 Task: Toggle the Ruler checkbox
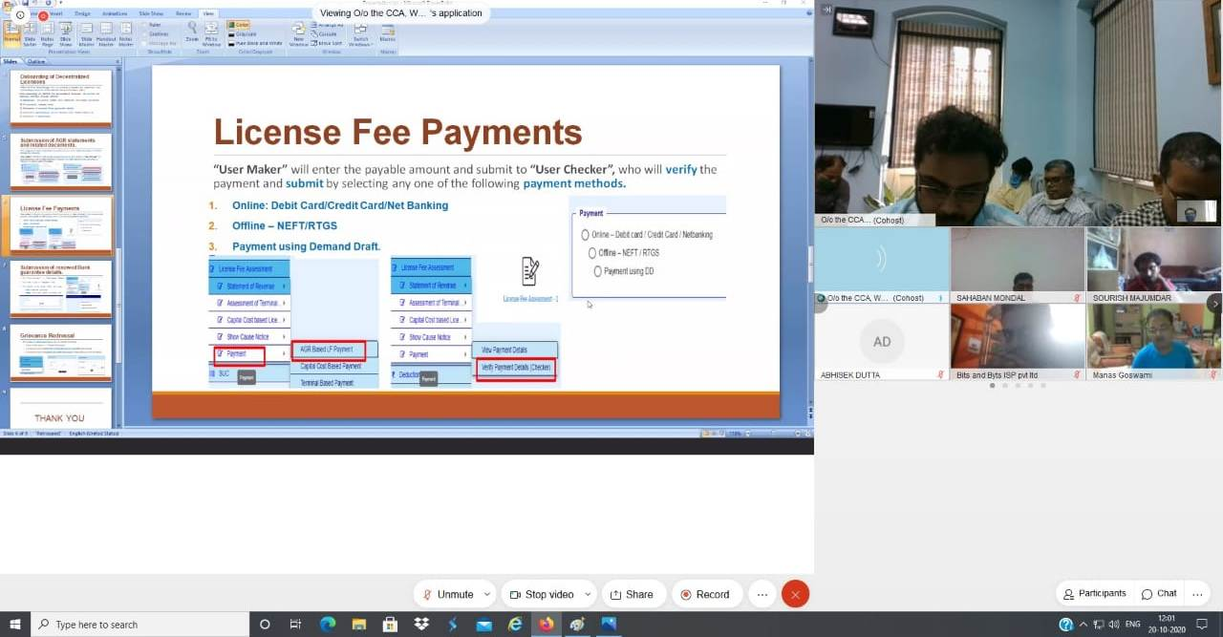(144, 24)
